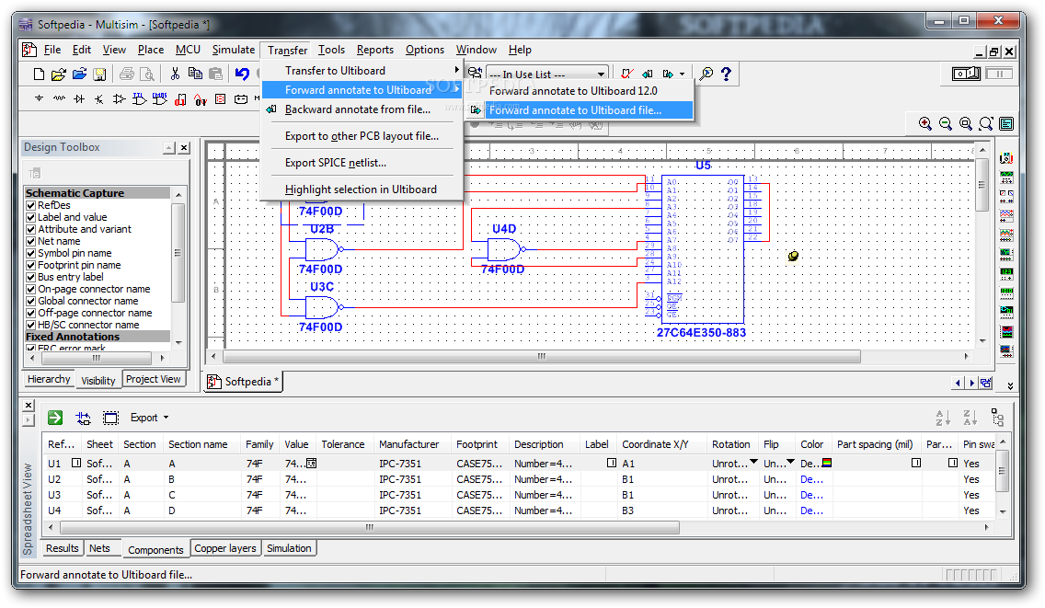Select Export SPICE netlist menu item

[x=335, y=163]
